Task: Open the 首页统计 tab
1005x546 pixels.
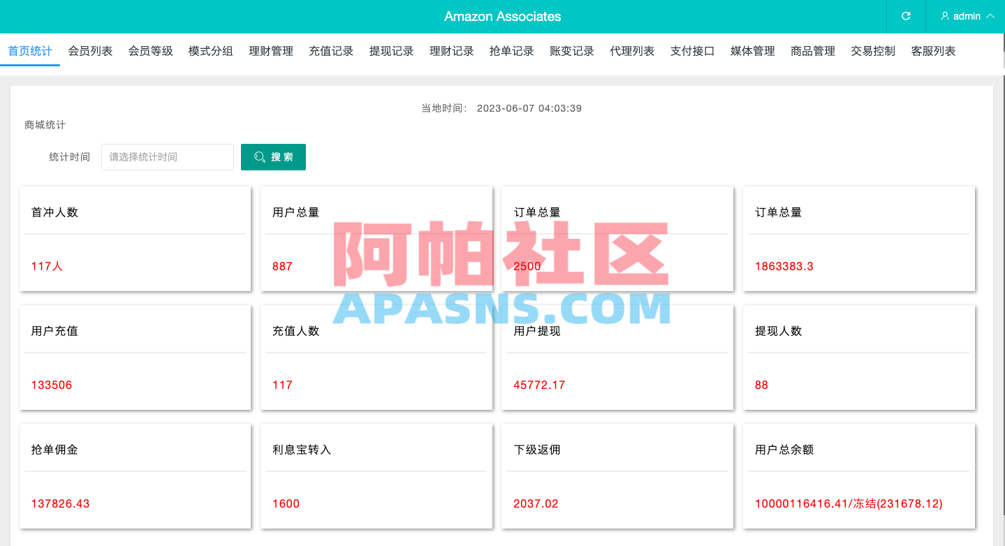Action: pyautogui.click(x=30, y=51)
